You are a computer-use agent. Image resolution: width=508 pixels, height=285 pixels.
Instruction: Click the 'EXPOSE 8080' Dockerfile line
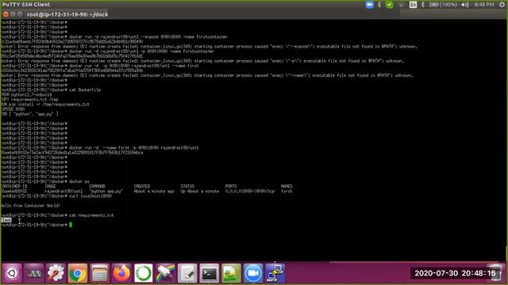13,109
